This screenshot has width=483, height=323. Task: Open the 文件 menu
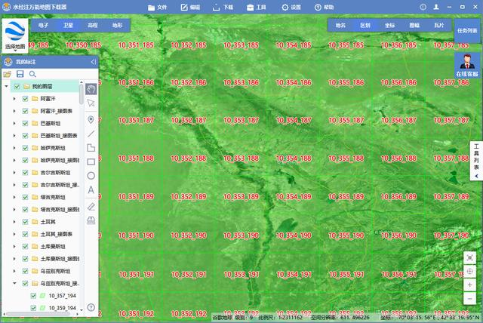pos(157,8)
